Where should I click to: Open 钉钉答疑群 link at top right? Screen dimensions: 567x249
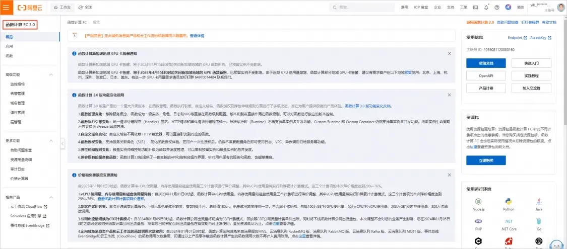[x=530, y=22]
